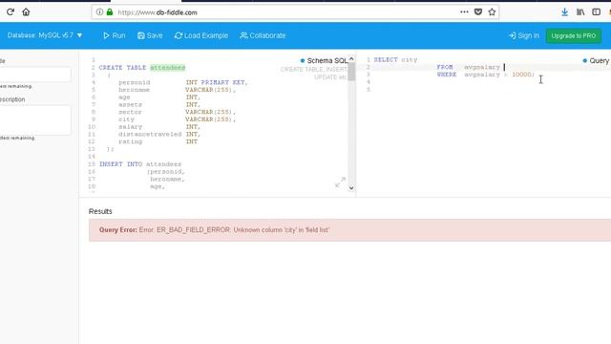Screen dimensions: 611x344
Task: Open site information icon in address bar
Action: (99, 12)
